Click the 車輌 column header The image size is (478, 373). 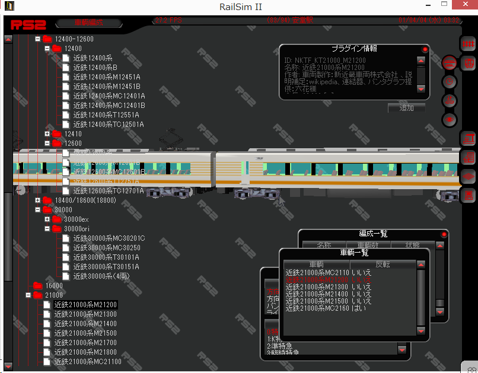(317, 264)
